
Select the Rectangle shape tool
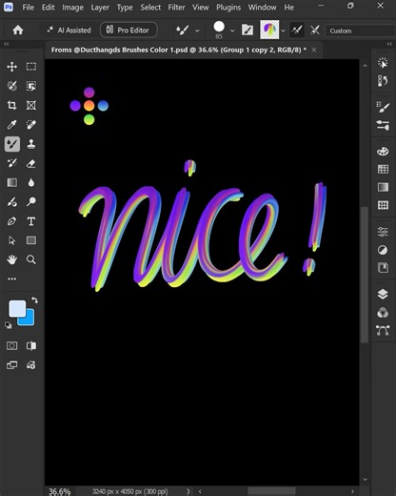point(31,240)
